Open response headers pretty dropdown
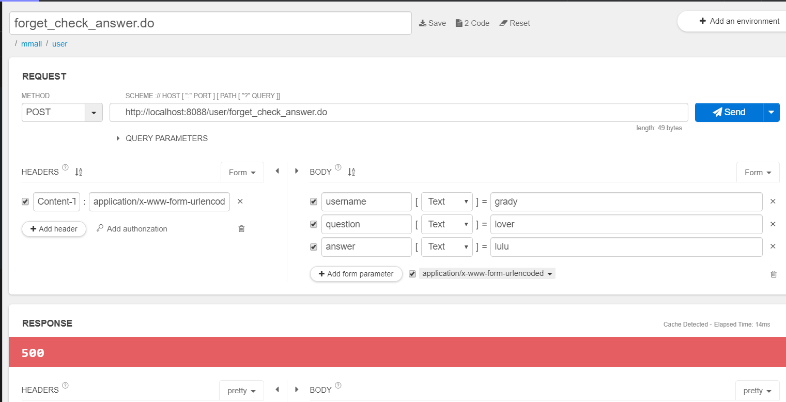Screen dimensions: 786x402 point(242,391)
